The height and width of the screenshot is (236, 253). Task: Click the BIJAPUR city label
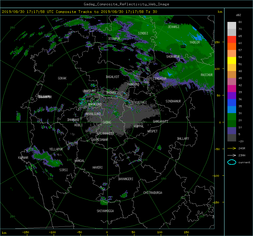pyautogui.click(x=114, y=39)
